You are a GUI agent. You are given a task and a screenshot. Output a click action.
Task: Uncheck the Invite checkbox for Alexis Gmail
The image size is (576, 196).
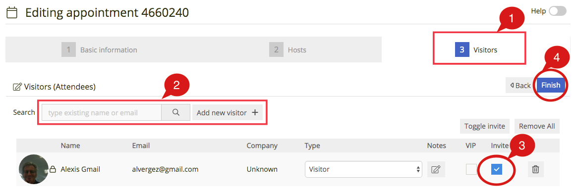[x=497, y=169]
